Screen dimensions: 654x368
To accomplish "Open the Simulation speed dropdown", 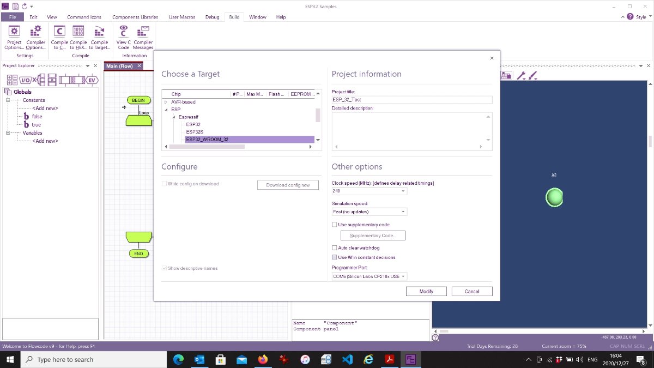I will 369,212.
